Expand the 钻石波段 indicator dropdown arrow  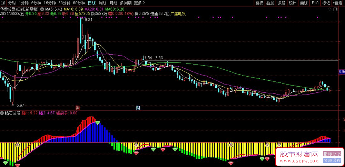(x=2, y=113)
